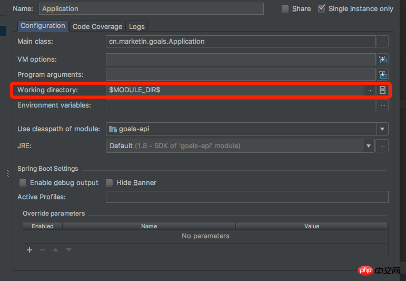
Task: Click the VM options field
Action: [241, 60]
